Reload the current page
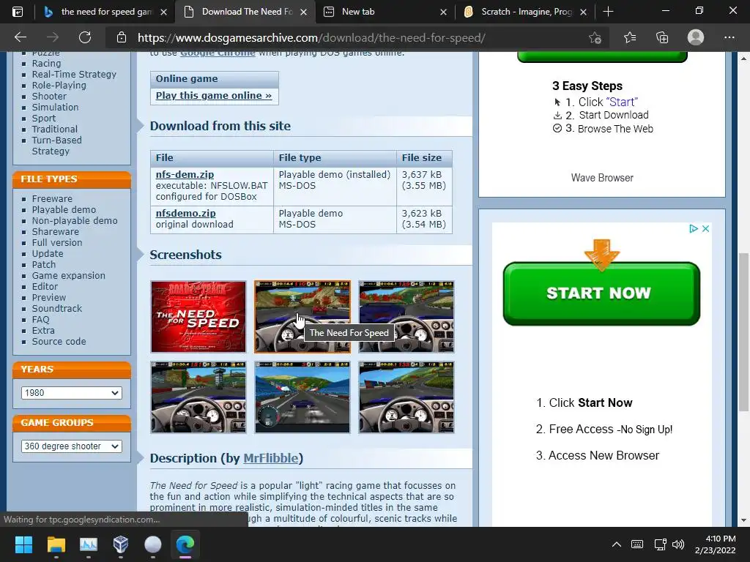This screenshot has height=562, width=750. coord(85,37)
